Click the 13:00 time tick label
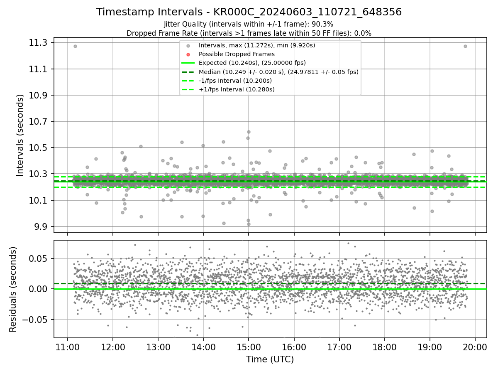Screen dimensions: 498x374 coord(158,347)
